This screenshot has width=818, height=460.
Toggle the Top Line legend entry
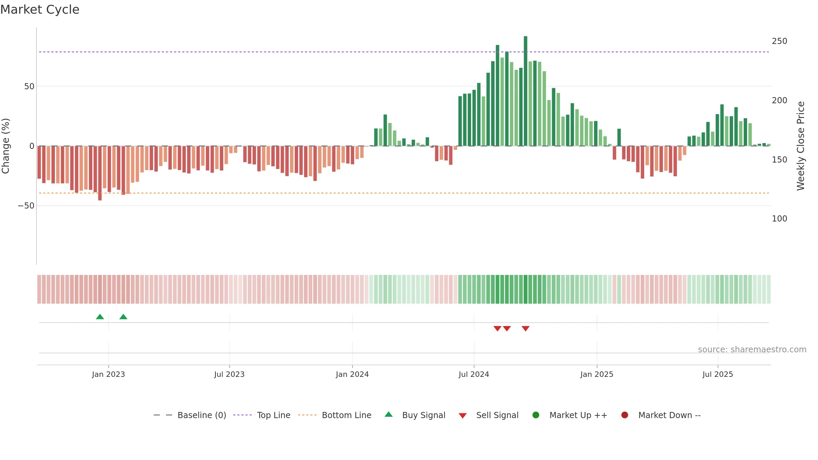pyautogui.click(x=262, y=415)
